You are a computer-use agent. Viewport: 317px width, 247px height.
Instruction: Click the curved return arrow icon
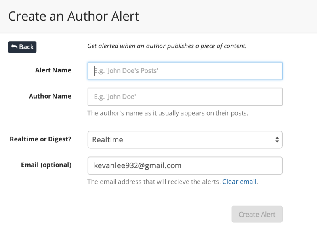click(x=14, y=47)
